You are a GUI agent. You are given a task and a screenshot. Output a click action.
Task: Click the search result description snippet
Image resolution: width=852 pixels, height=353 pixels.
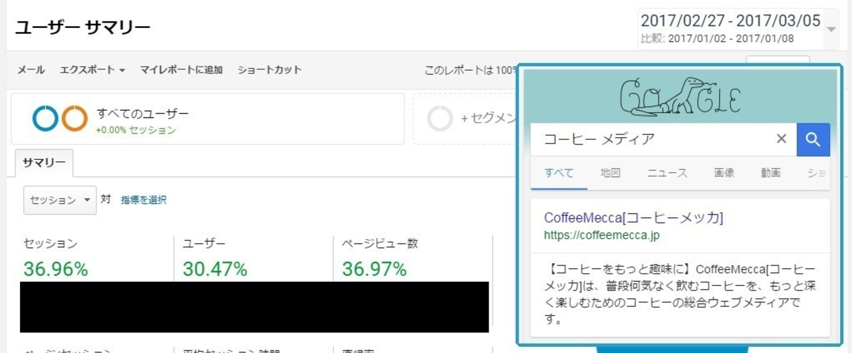(680, 295)
